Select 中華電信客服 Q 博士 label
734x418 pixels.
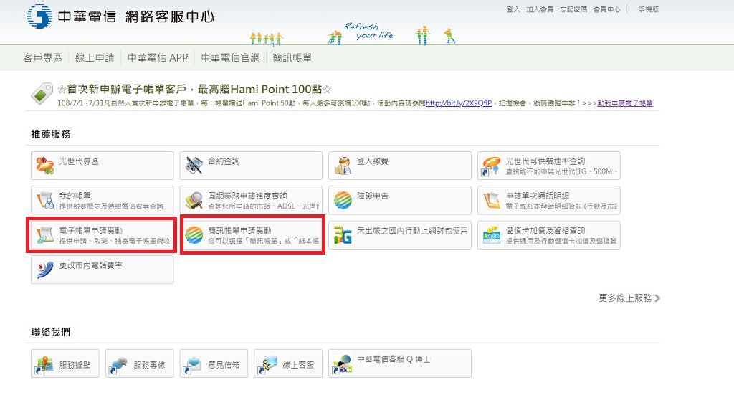pyautogui.click(x=394, y=359)
